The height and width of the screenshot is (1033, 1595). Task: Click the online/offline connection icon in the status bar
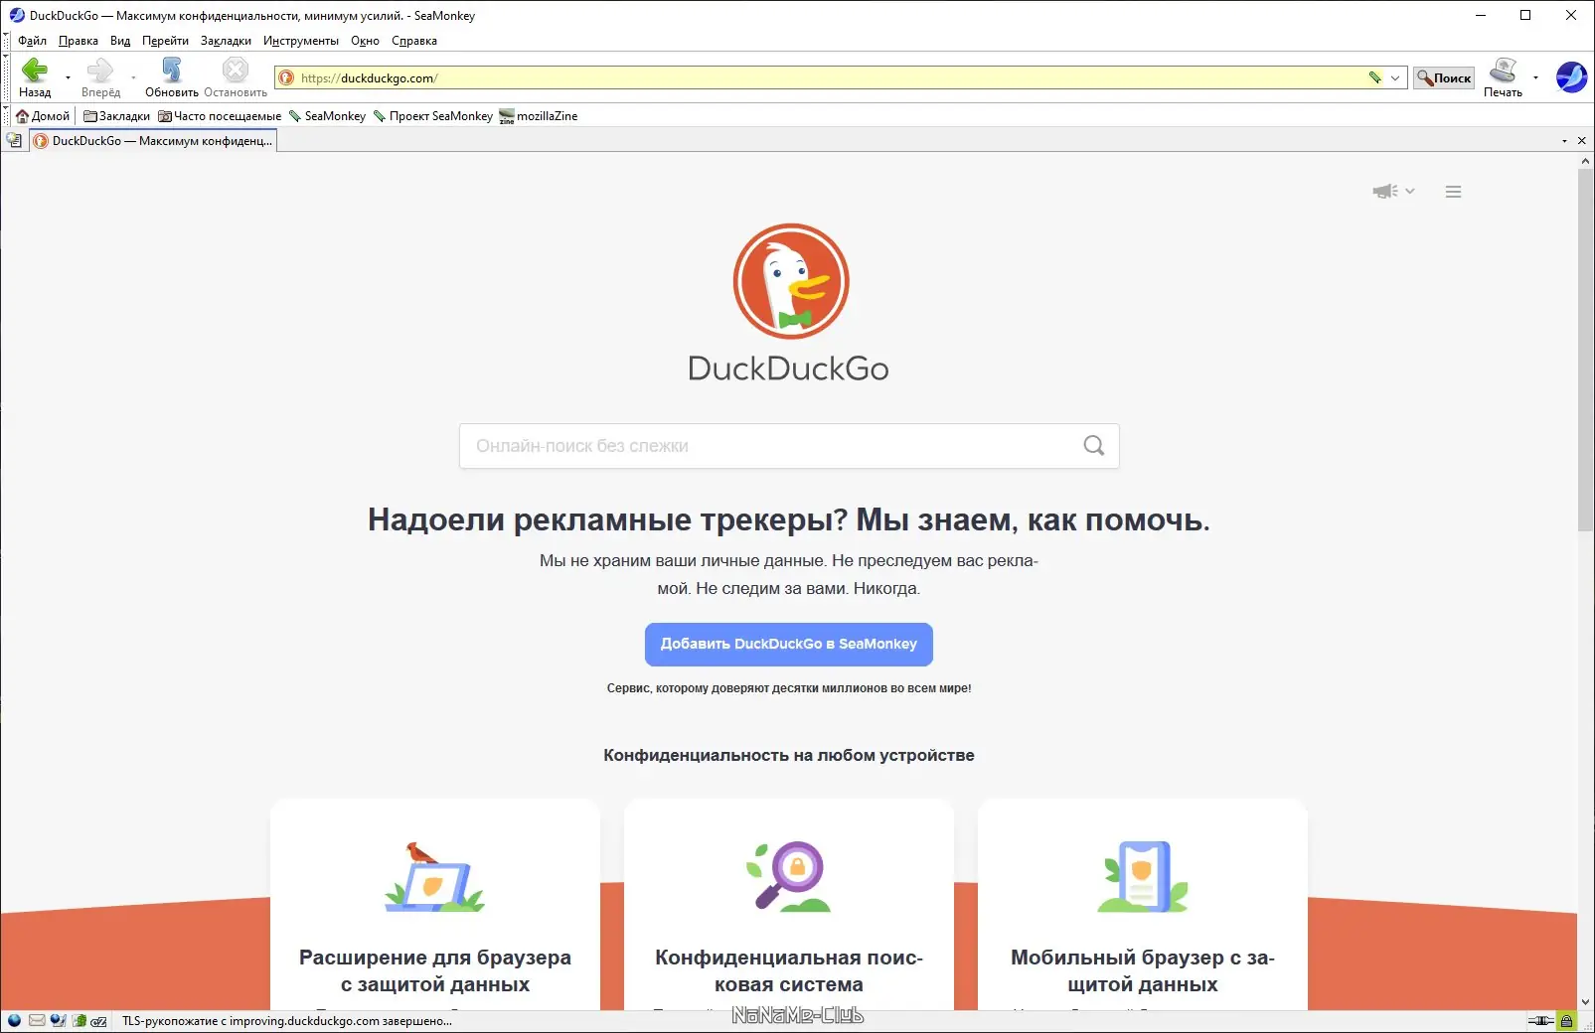pos(1540,1020)
